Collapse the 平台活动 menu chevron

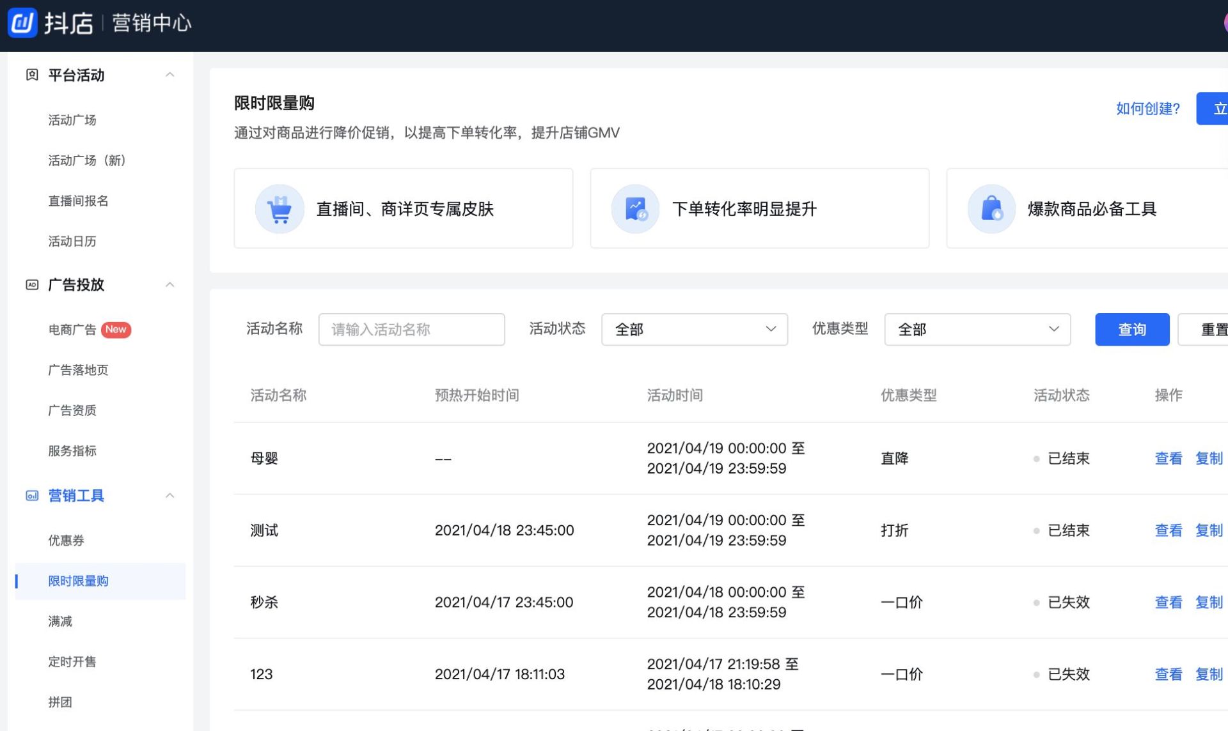click(x=170, y=75)
